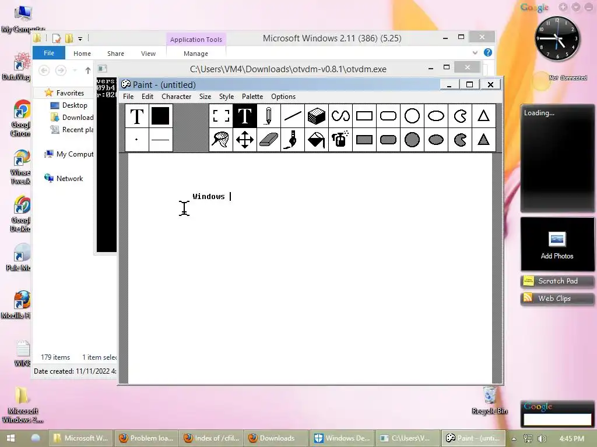Image resolution: width=597 pixels, height=447 pixels.
Task: Select the filled Rounded rectangle tool
Action: coord(388,140)
